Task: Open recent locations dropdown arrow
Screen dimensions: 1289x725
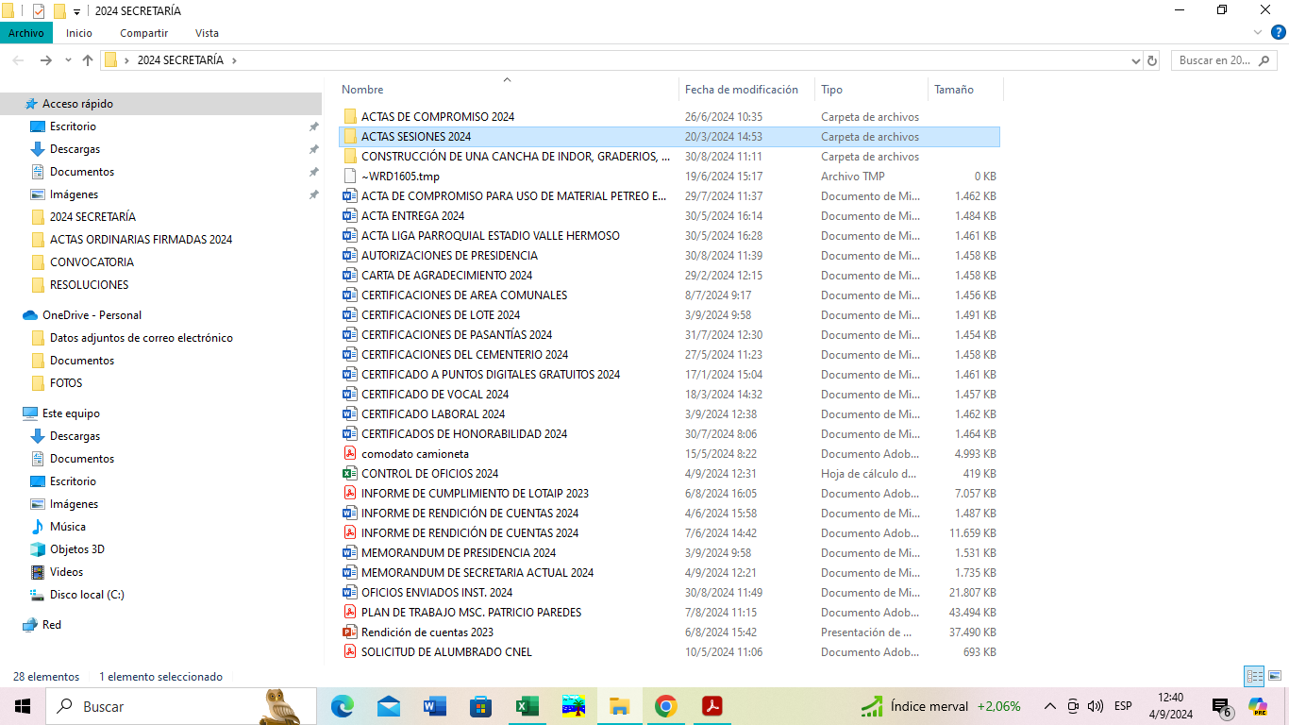Action: pos(68,60)
